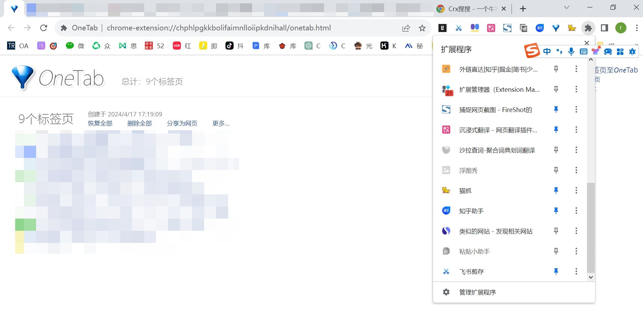
Task: Click the bookmark star icon in address bar
Action: click(422, 28)
